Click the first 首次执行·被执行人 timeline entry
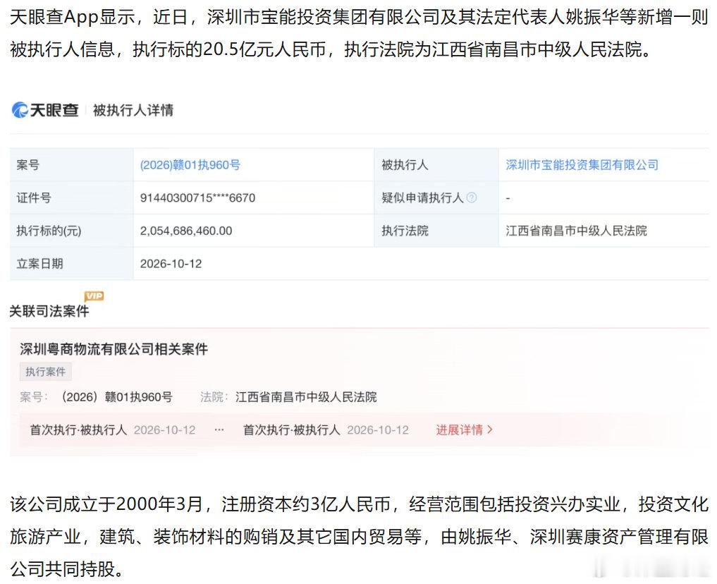This screenshot has width=717, height=584. click(x=113, y=430)
